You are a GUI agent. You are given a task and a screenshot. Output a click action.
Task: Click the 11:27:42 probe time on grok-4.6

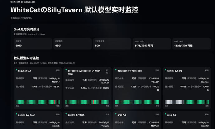[205, 126]
